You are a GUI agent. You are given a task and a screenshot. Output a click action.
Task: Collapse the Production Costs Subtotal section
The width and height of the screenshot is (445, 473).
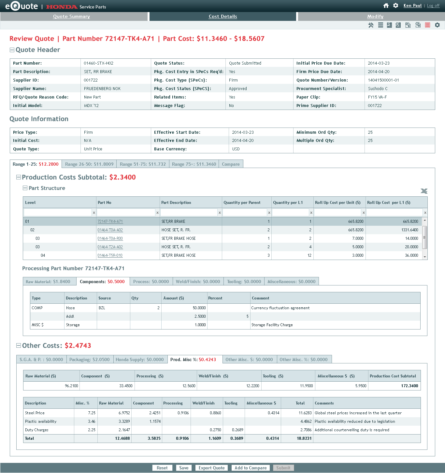coord(19,177)
